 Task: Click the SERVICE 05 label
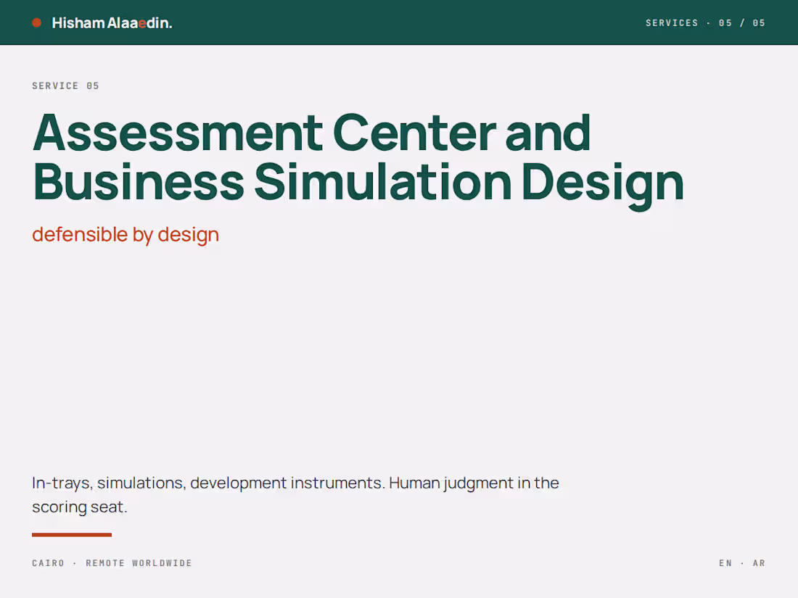click(65, 86)
